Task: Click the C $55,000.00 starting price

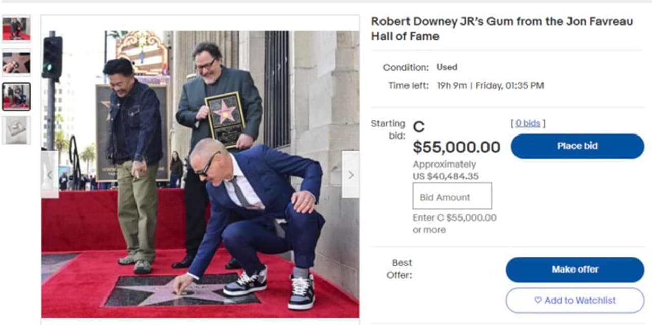Action: tap(456, 147)
